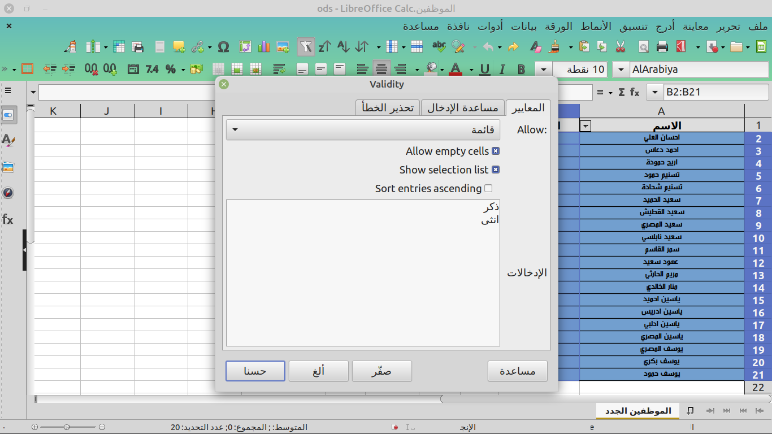Toggle the AutoFilter funnel icon
Image resolution: width=772 pixels, height=434 pixels.
tap(305, 47)
